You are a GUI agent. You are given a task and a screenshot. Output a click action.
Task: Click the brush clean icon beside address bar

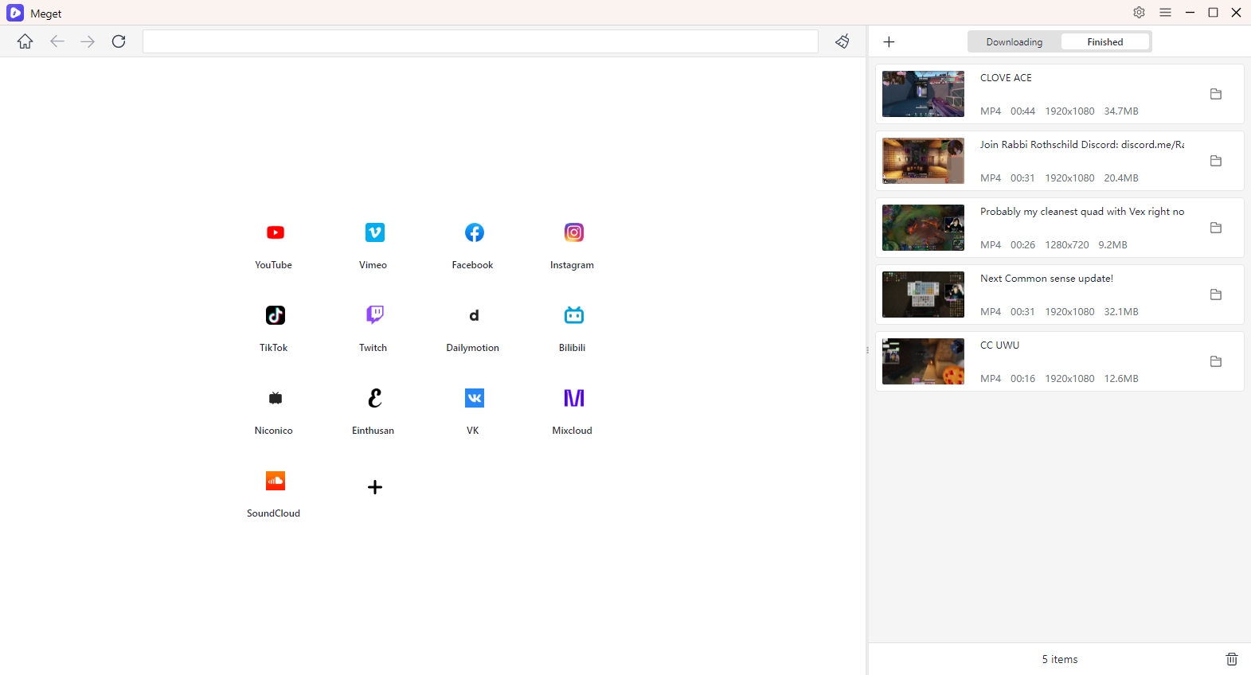tap(842, 41)
